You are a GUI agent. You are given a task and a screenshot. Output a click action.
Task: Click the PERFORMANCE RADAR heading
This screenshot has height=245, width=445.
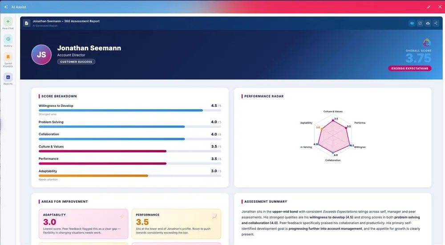[x=264, y=96]
